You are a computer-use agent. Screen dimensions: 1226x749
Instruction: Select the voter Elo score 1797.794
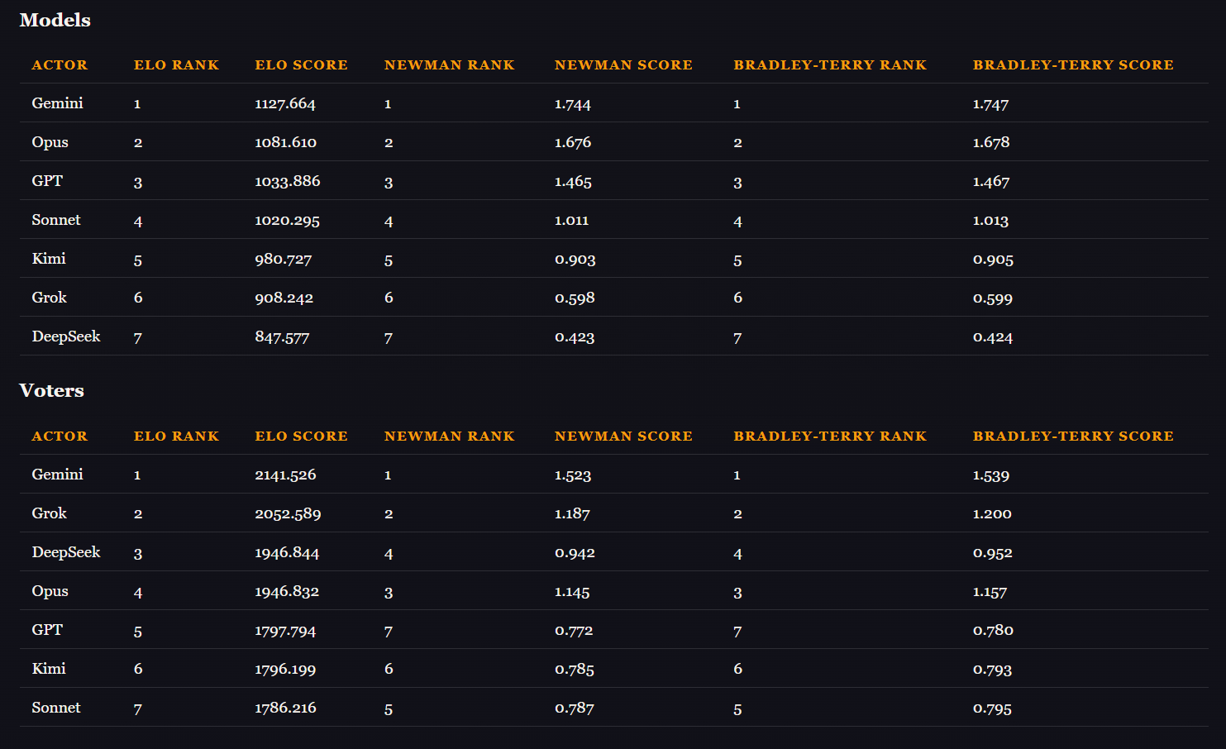(x=285, y=630)
